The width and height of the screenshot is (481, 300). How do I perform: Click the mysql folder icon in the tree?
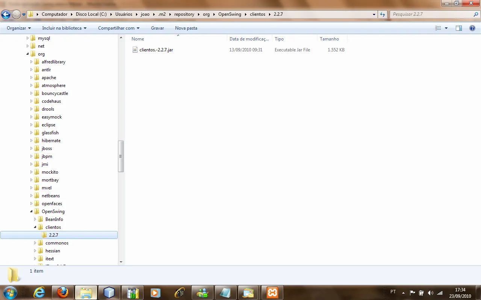[33, 38]
